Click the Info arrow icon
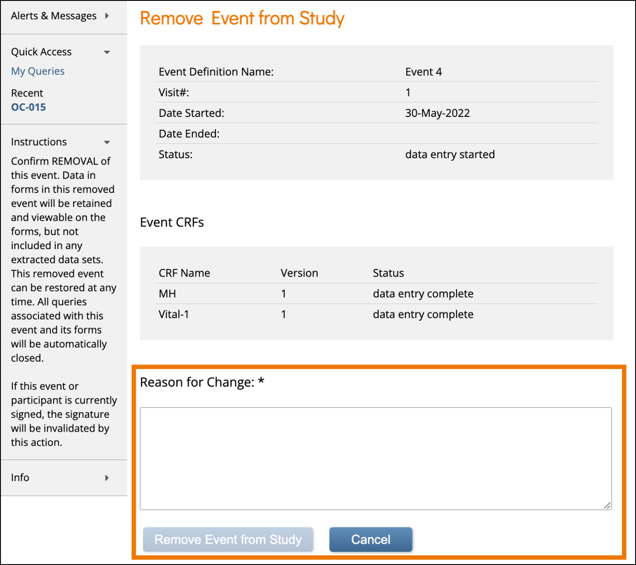 (107, 478)
